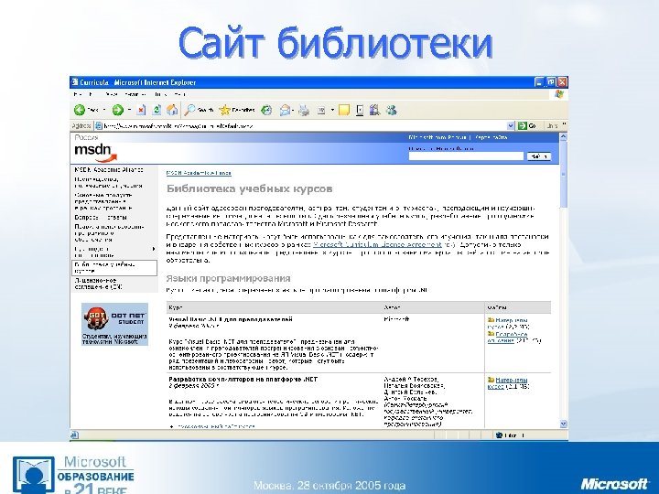Click the Internet zone status bar icon
The width and height of the screenshot is (659, 494).
click(500, 435)
